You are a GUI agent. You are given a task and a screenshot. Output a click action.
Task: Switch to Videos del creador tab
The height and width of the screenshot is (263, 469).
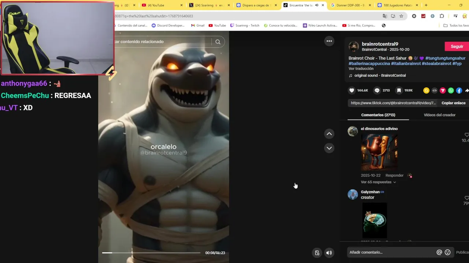(439, 115)
